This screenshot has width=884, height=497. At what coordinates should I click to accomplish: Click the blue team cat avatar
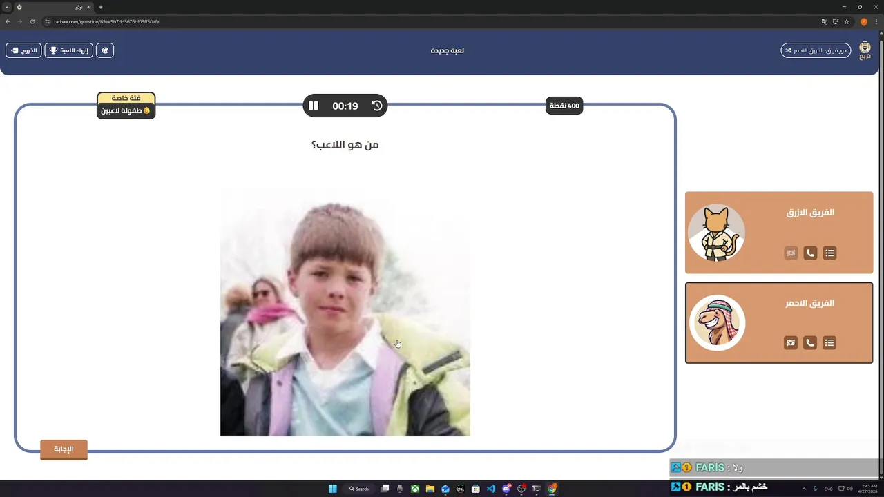coord(717,233)
